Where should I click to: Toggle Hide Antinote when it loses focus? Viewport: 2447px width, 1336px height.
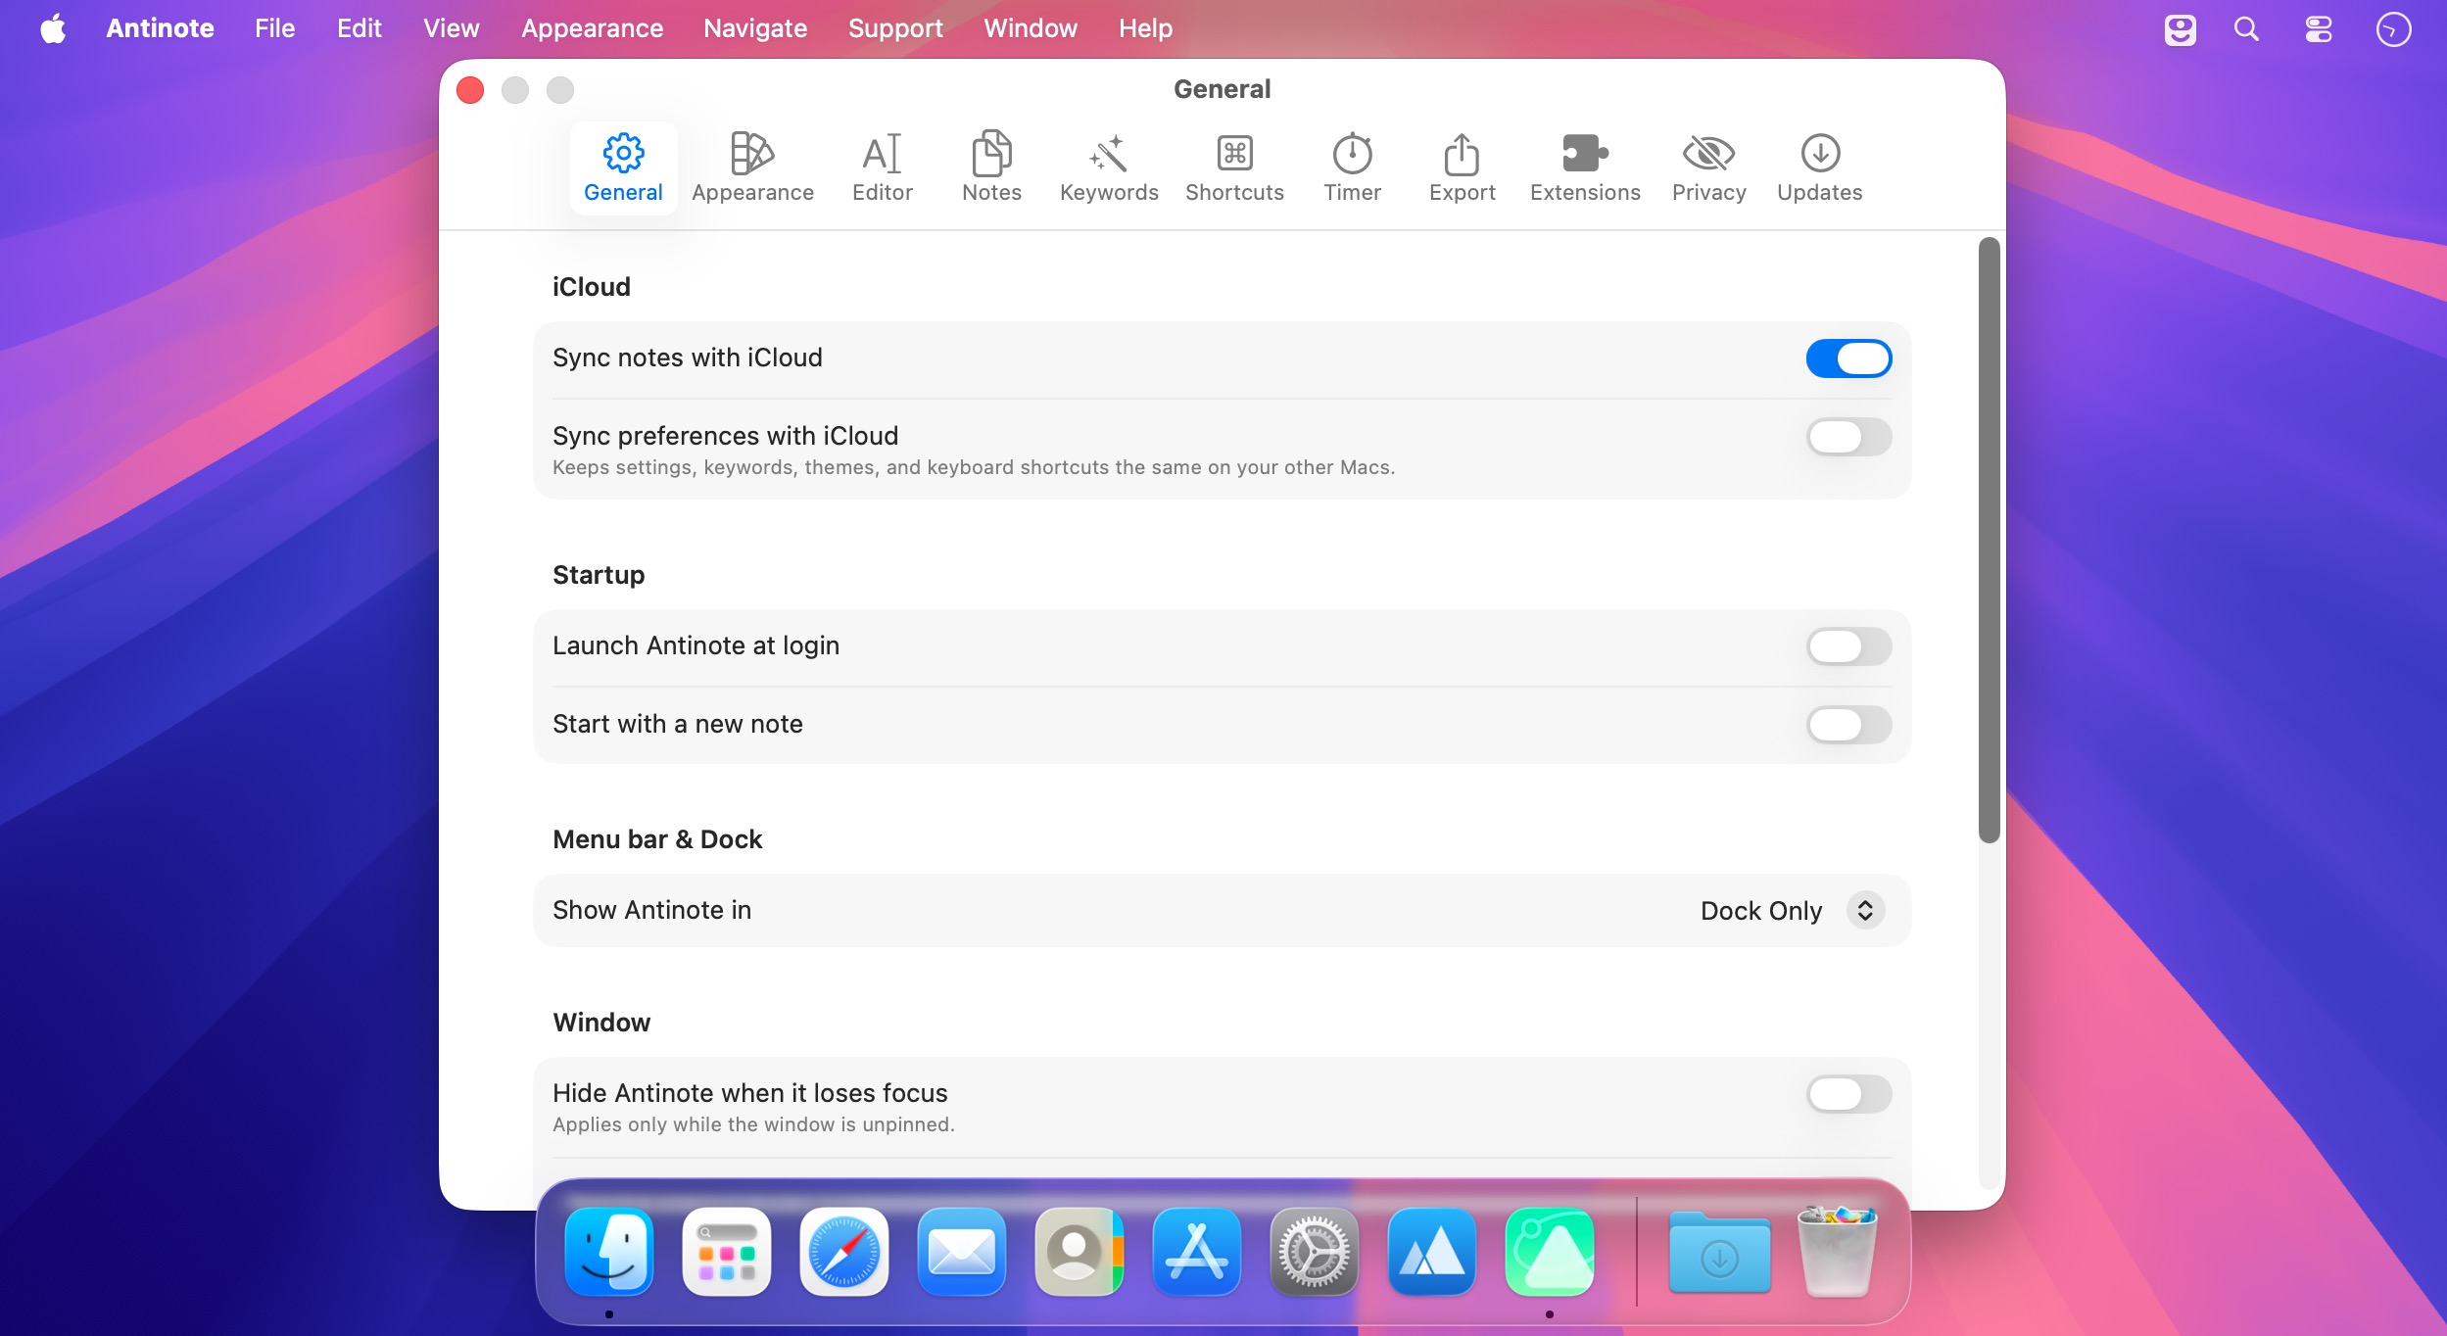tap(1848, 1094)
